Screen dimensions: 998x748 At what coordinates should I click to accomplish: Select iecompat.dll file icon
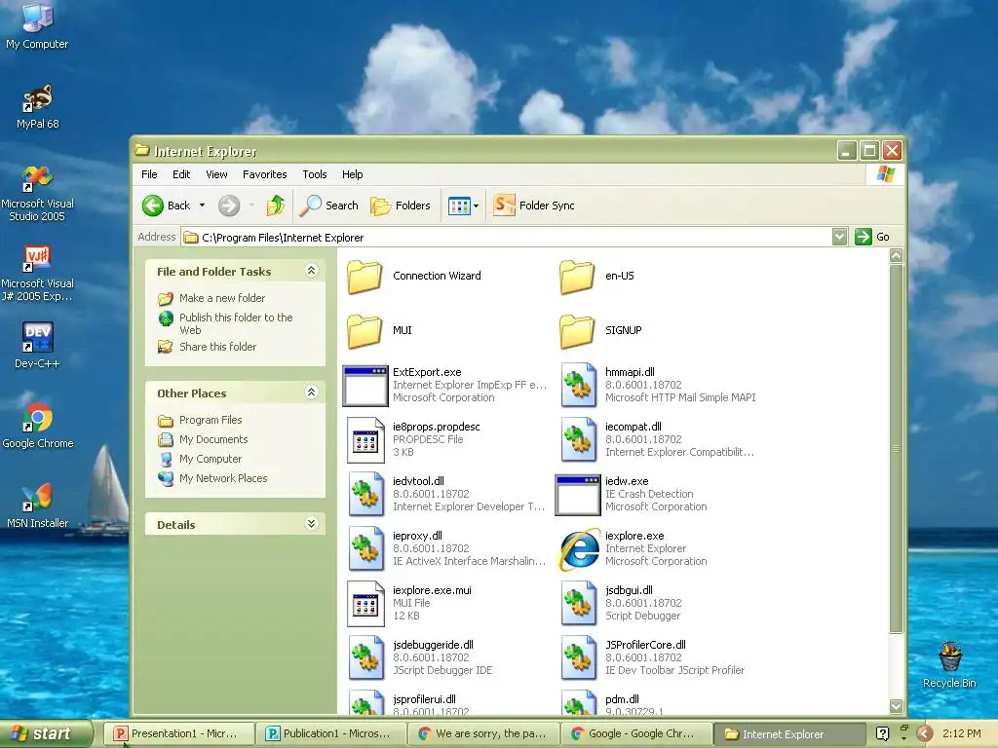(579, 439)
